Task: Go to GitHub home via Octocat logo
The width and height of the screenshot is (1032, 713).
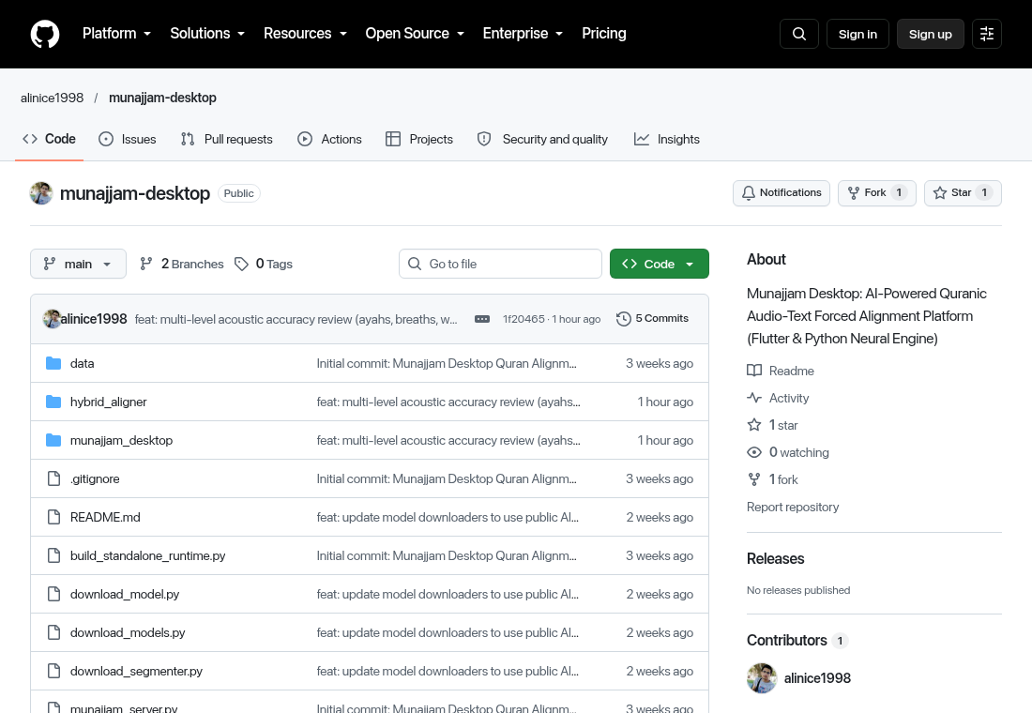Action: click(x=45, y=34)
